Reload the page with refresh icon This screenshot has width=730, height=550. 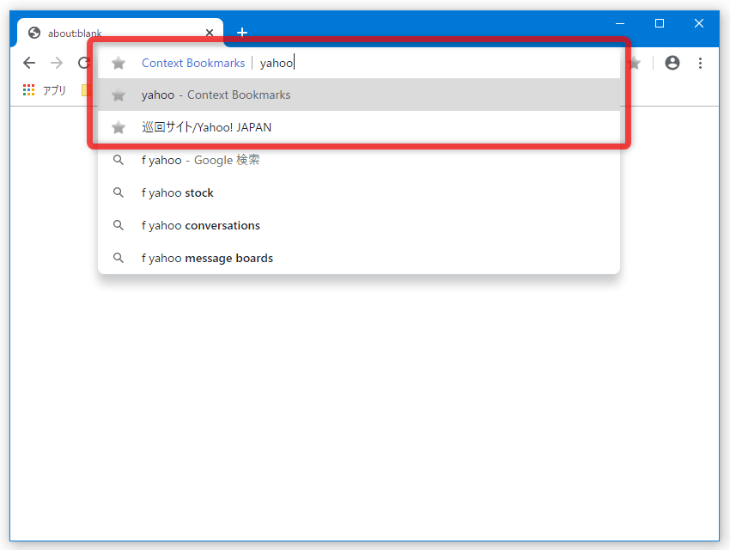[x=84, y=63]
